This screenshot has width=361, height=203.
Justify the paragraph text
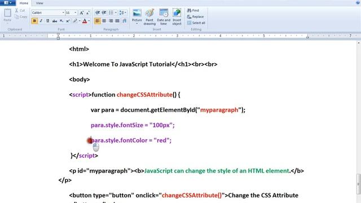pyautogui.click(x=117, y=21)
